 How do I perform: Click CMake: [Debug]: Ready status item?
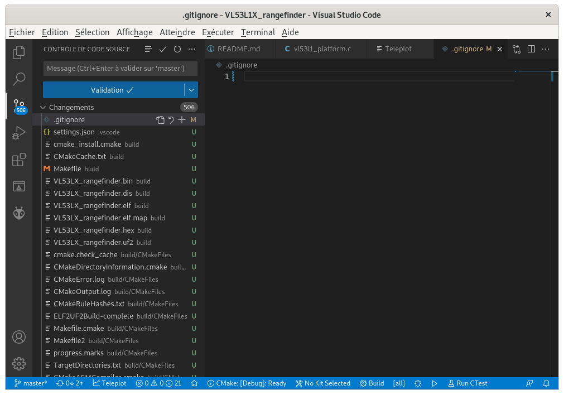pyautogui.click(x=247, y=383)
